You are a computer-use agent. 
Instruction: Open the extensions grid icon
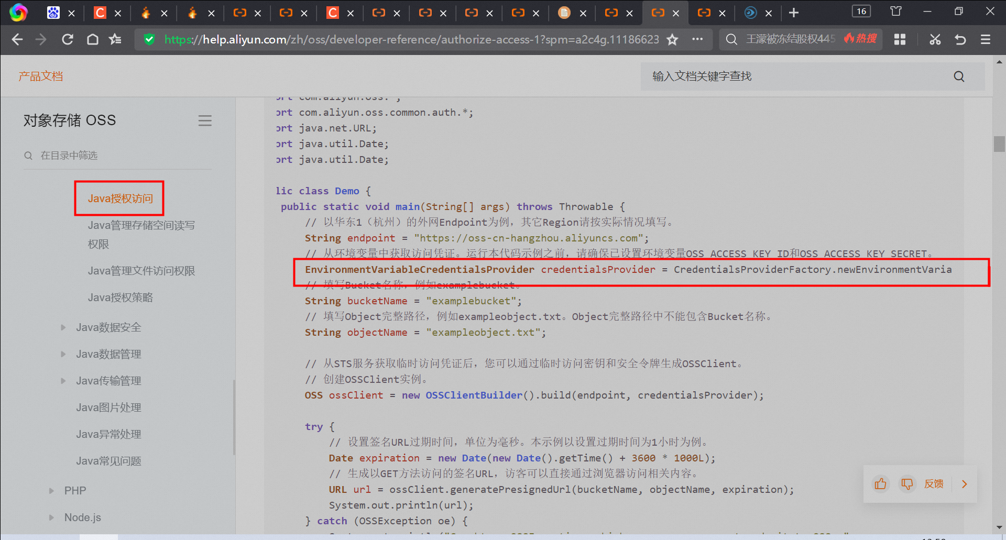900,39
